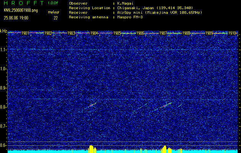Select the AirSpy mini receiver value
The image size is (241, 153).
coord(159,12)
